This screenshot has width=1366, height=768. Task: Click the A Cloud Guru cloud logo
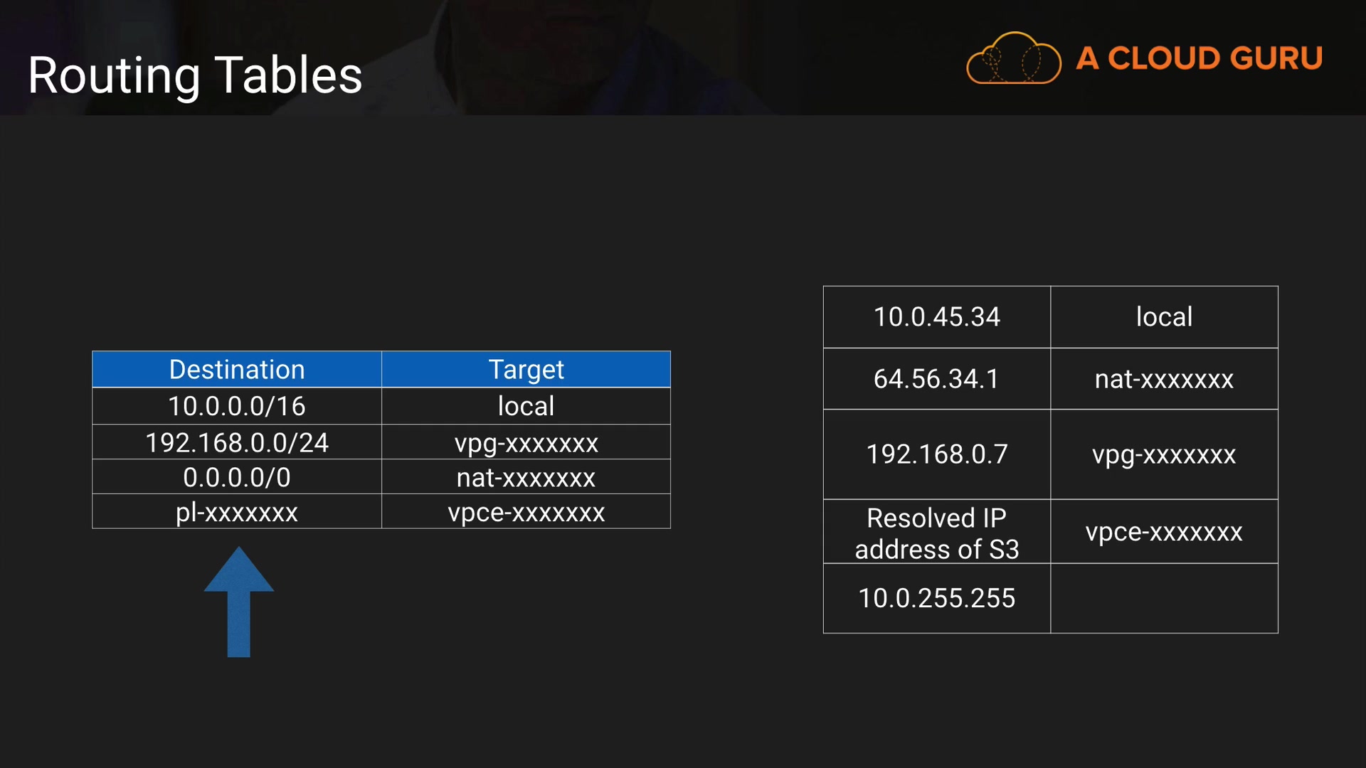coord(1013,58)
